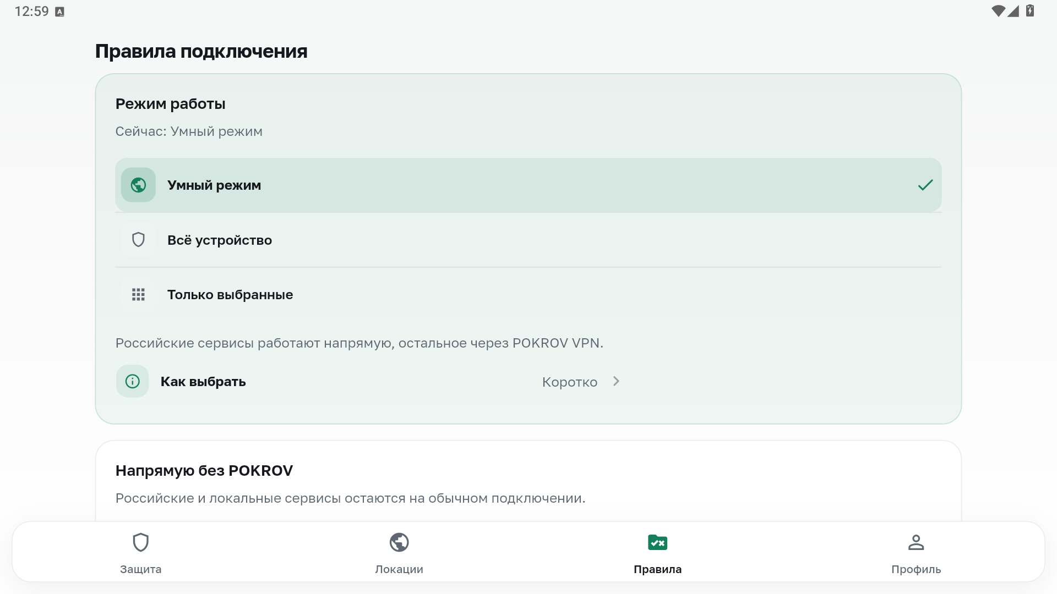Click the green checkmark on Умный режим

925,185
